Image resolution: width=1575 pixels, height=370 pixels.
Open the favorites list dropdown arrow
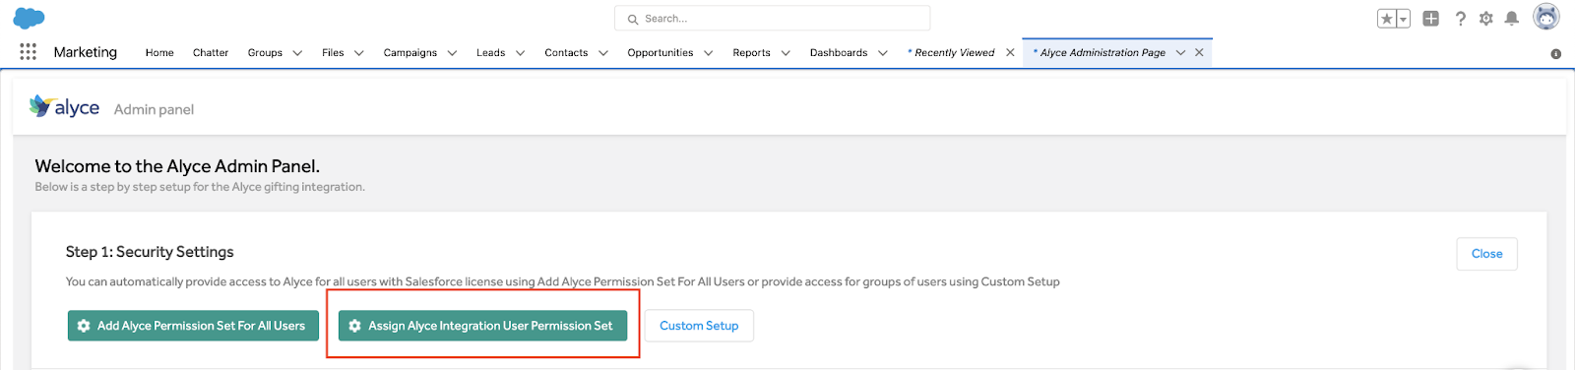tap(1404, 19)
